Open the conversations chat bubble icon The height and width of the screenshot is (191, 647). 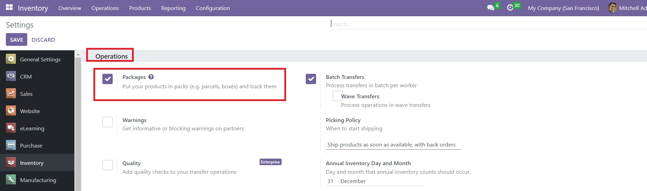pyautogui.click(x=491, y=8)
